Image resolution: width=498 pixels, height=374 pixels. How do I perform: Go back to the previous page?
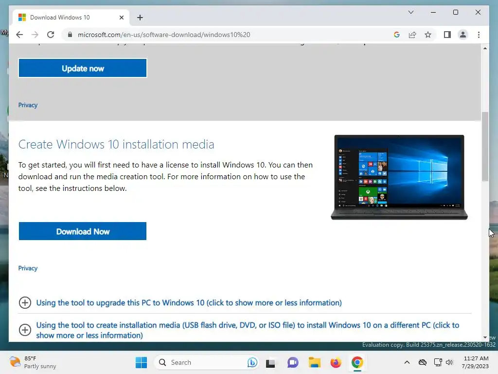tap(19, 35)
